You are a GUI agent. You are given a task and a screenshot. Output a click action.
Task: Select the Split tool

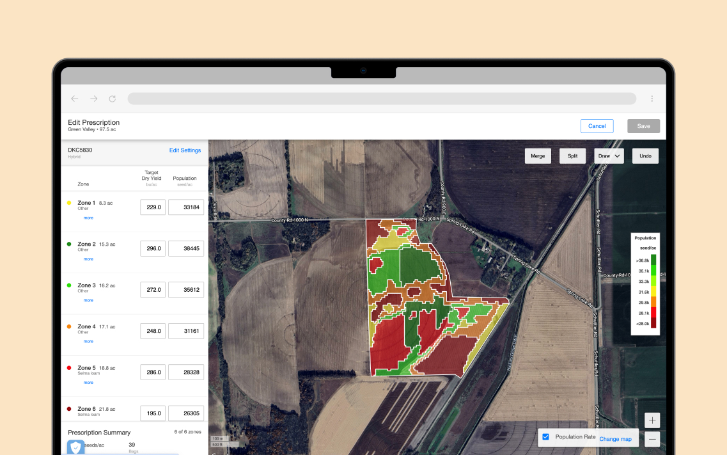click(x=572, y=156)
